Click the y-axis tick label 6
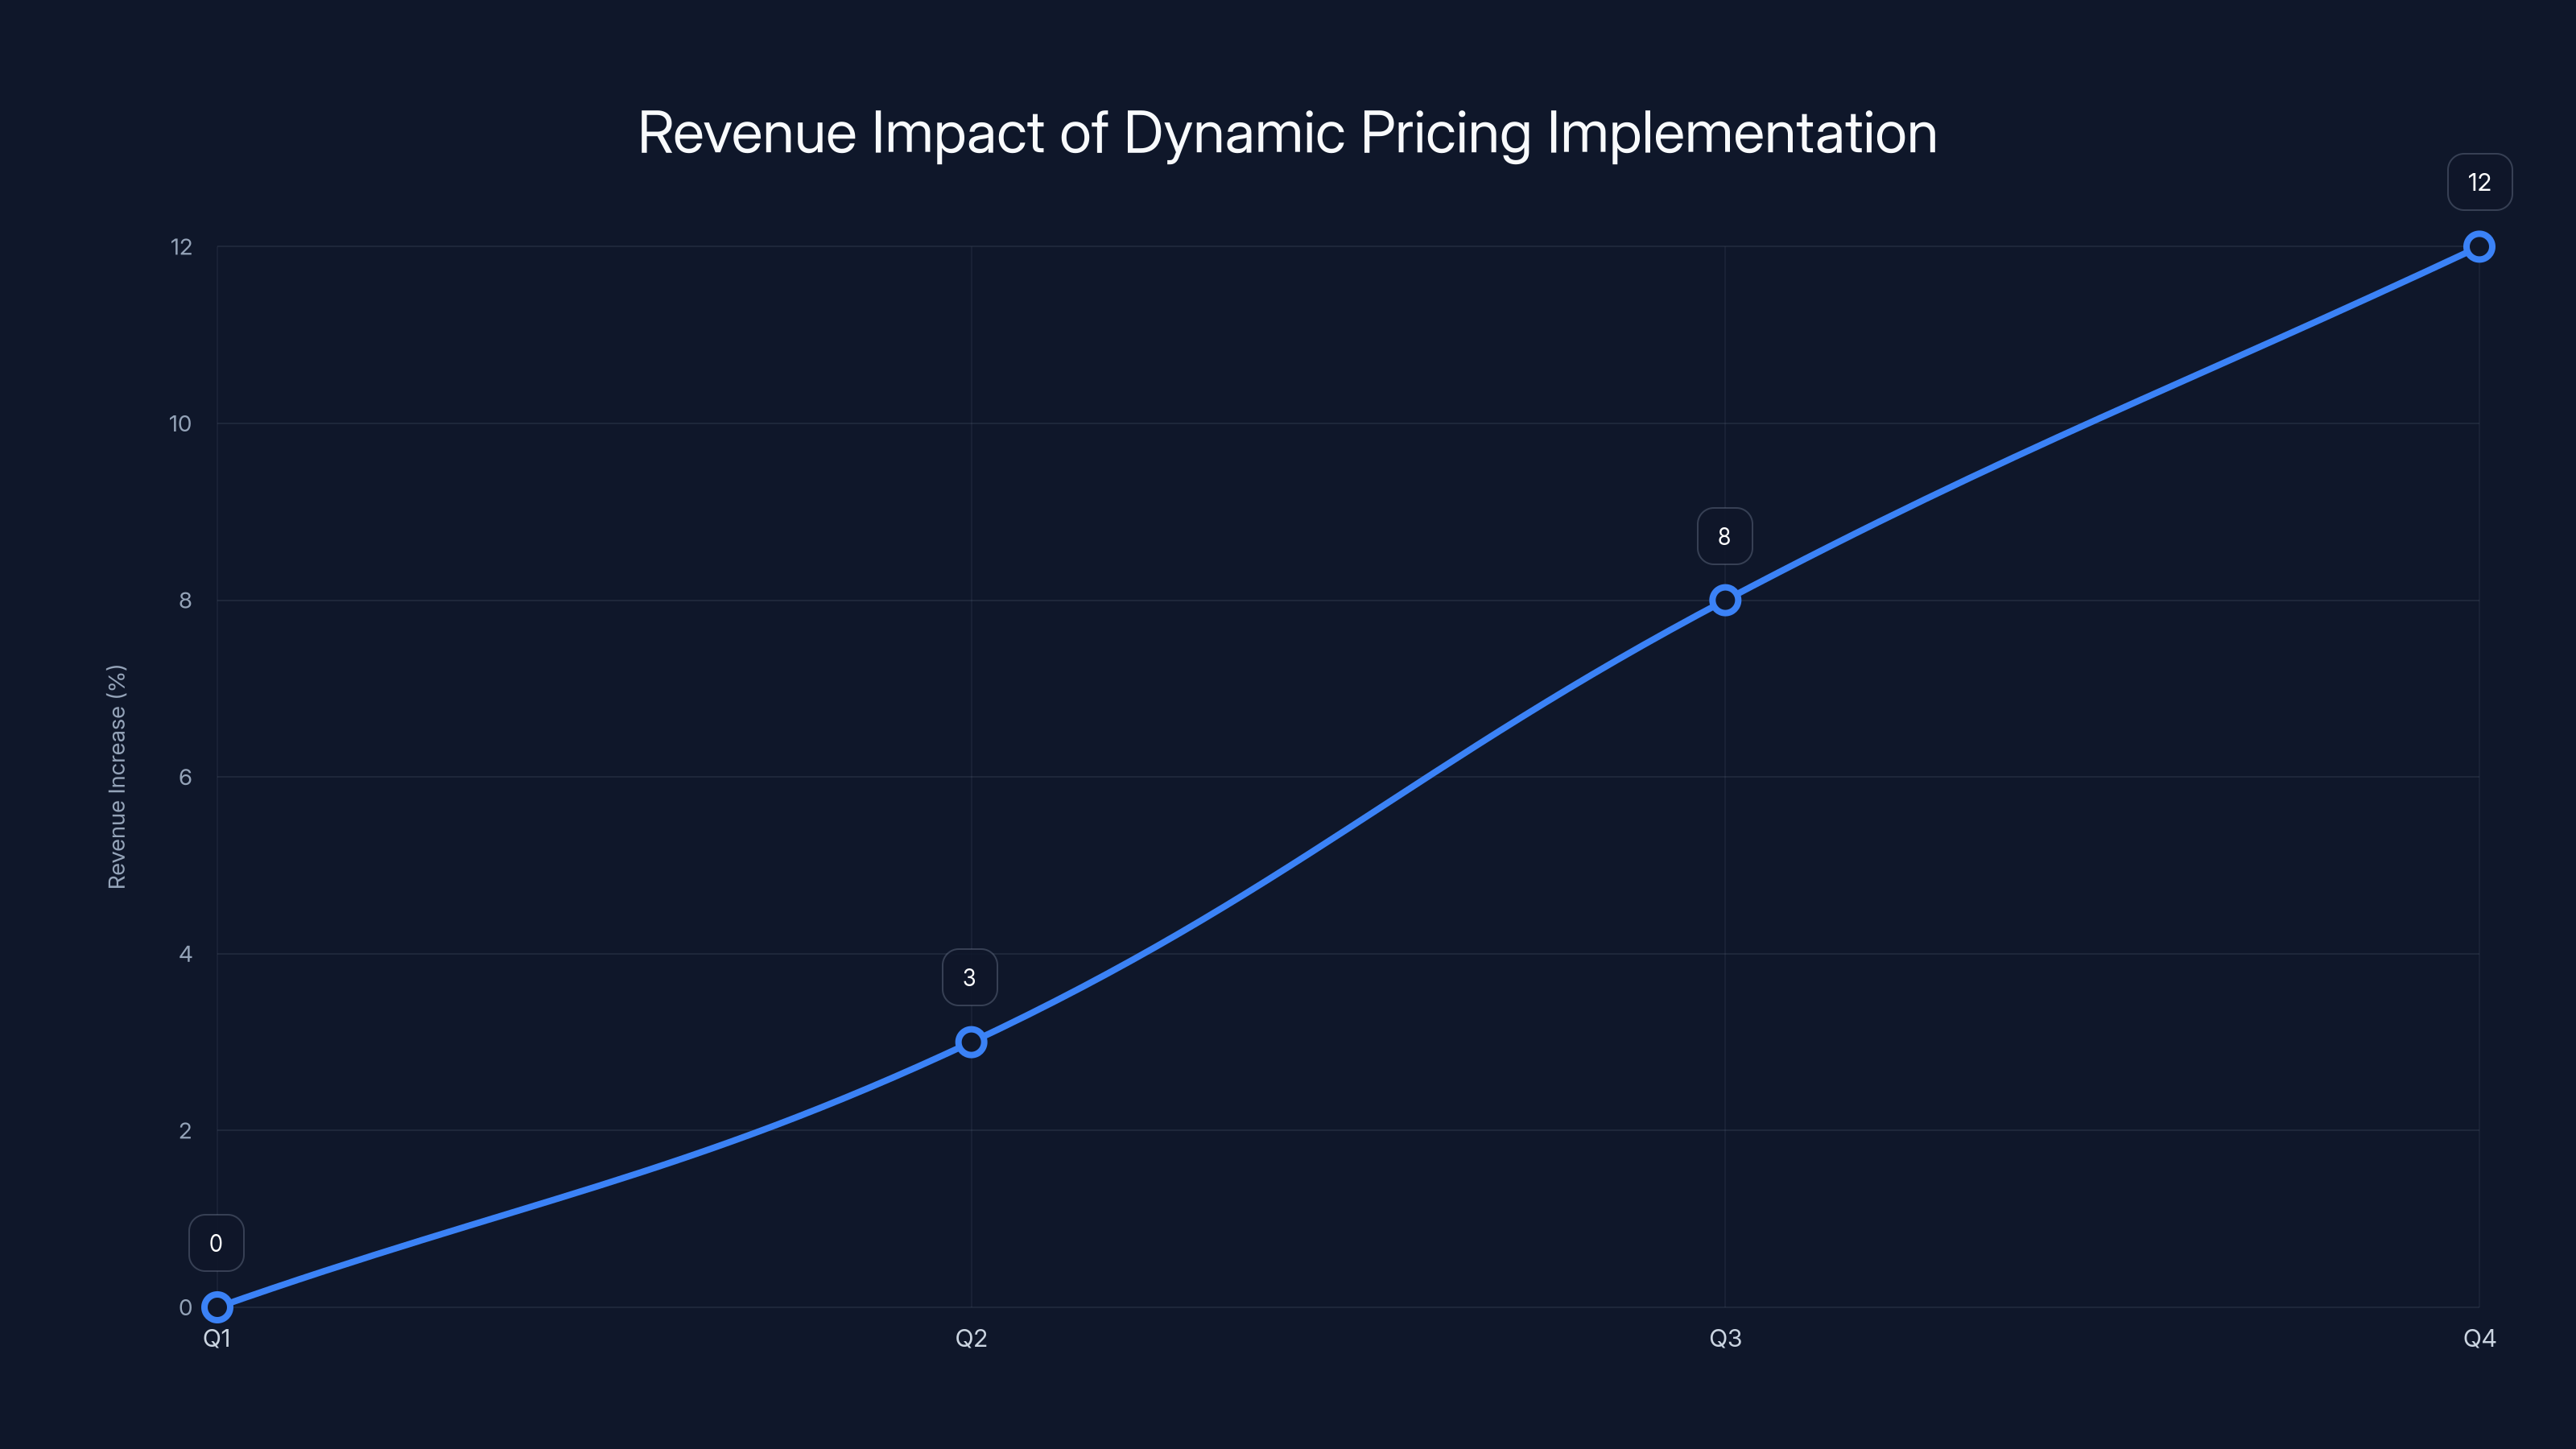Viewport: 2576px width, 1449px height. click(185, 777)
